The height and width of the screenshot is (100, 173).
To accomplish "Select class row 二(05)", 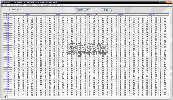I will tap(8, 80).
